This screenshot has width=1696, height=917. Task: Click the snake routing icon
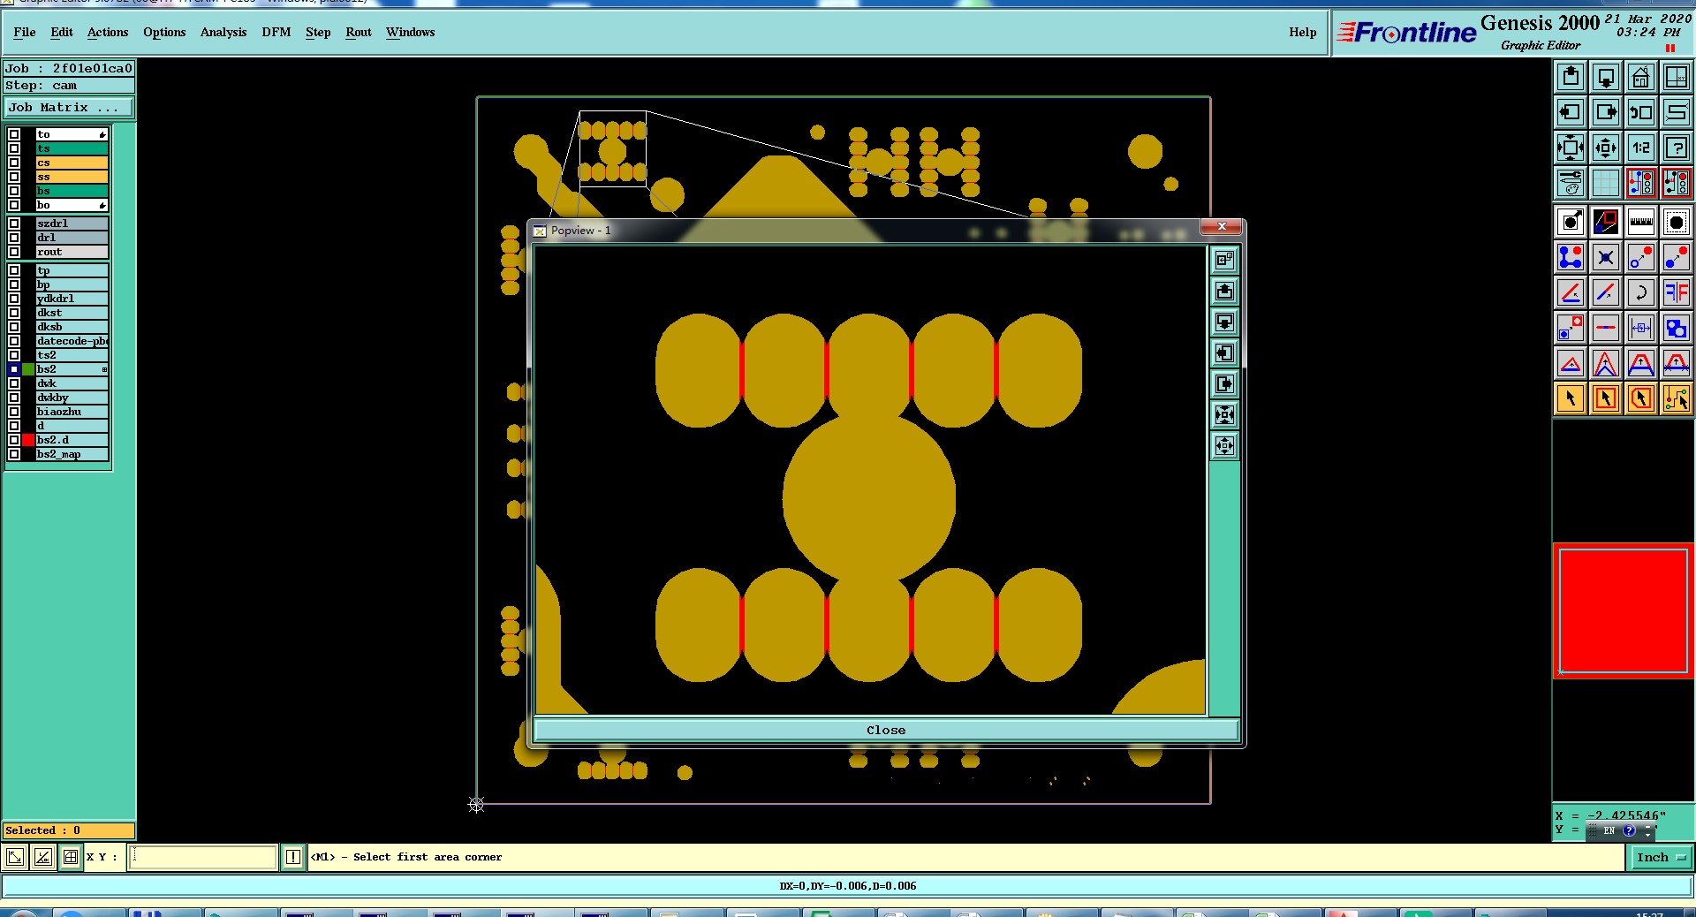click(1677, 112)
